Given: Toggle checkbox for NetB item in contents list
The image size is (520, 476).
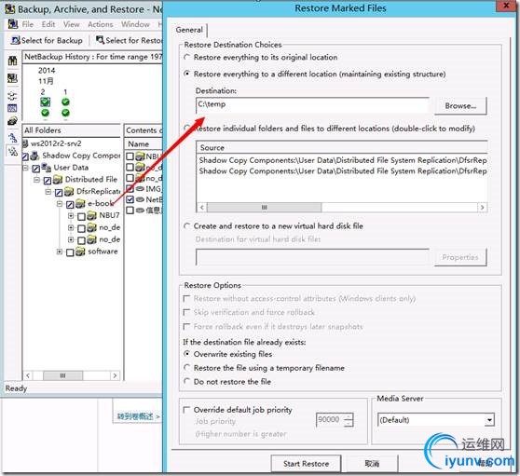Looking at the screenshot, I should (x=130, y=199).
